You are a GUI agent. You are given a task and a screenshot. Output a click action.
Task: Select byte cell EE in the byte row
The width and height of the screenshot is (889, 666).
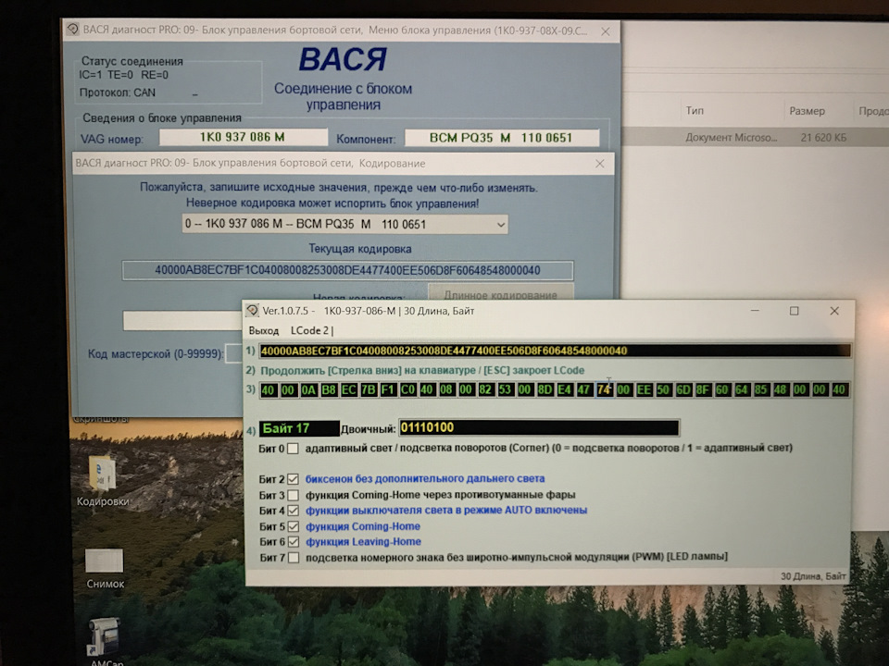[x=644, y=389]
